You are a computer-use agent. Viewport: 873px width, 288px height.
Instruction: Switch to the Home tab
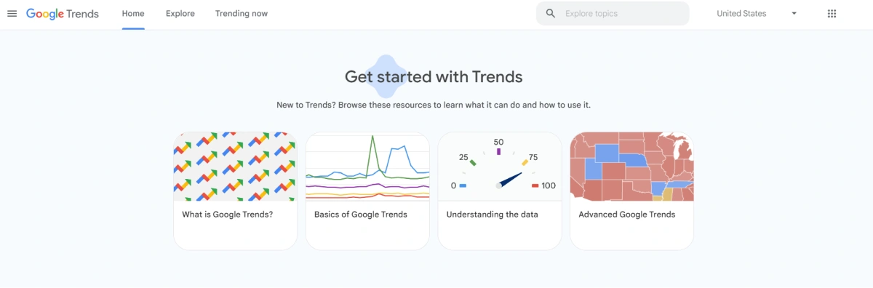pos(133,14)
